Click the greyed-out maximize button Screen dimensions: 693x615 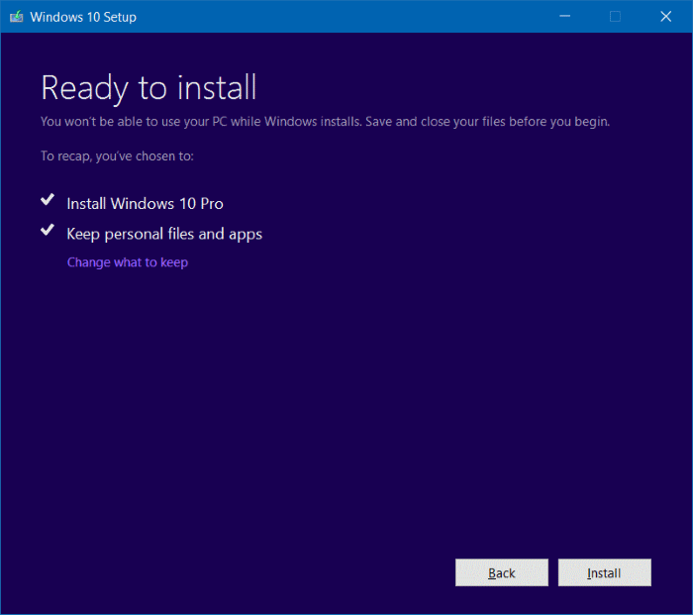[x=615, y=17]
